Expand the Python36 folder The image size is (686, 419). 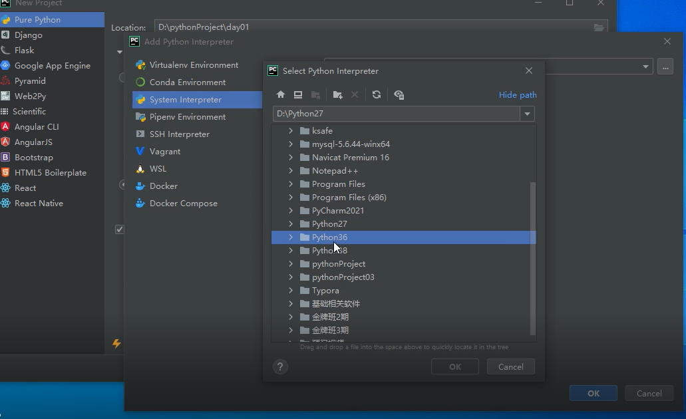click(291, 237)
